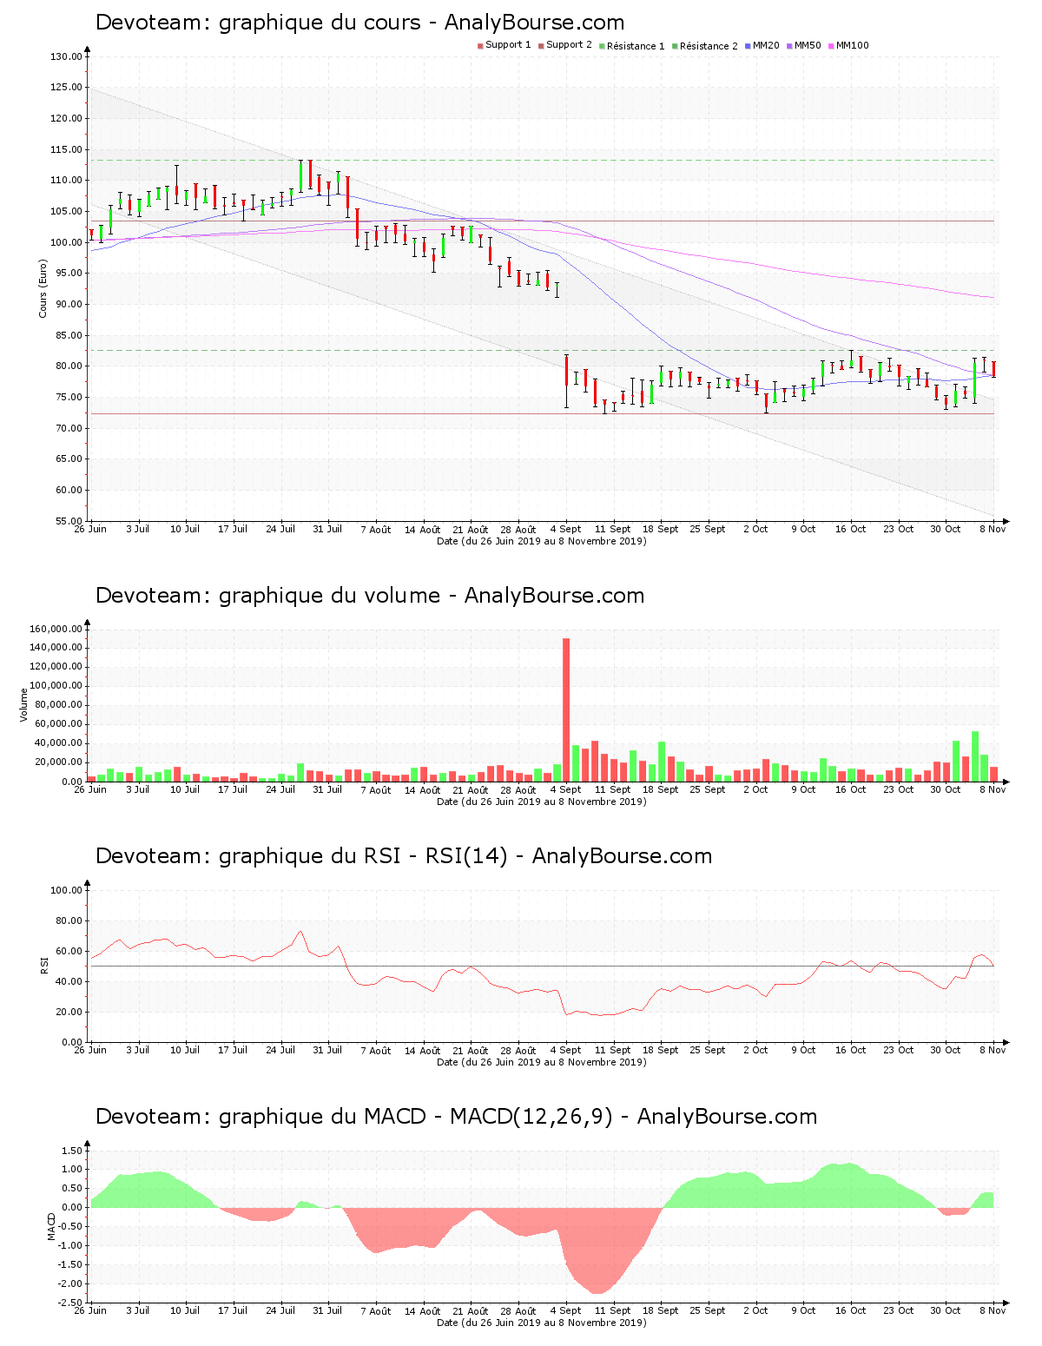Click the 'graphique du RSI - RSI(14)' title
Screen dimensions: 1042x1346
coord(404,856)
